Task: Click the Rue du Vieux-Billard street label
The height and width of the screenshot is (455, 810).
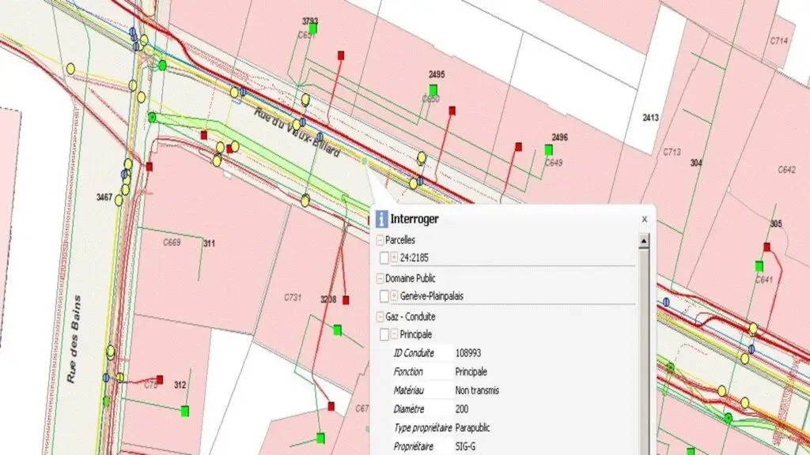Action: click(x=297, y=133)
